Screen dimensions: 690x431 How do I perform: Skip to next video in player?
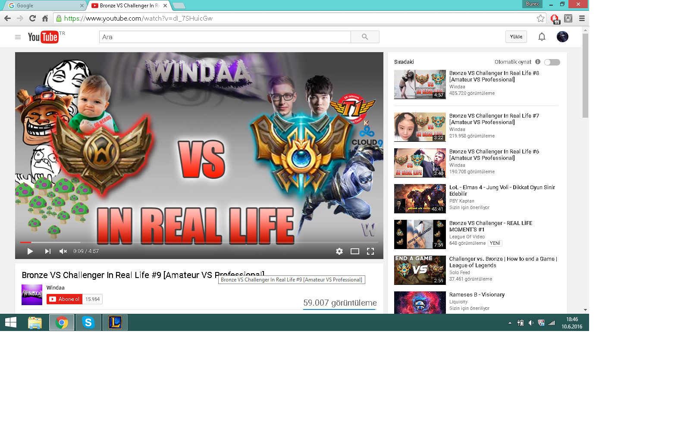click(47, 251)
